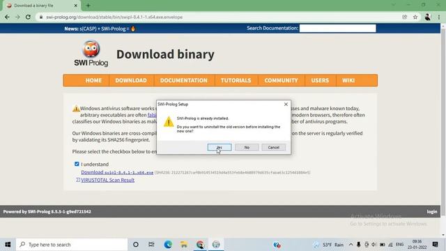The height and width of the screenshot is (251, 446).
Task: Share this page icon
Action: [x=404, y=17]
